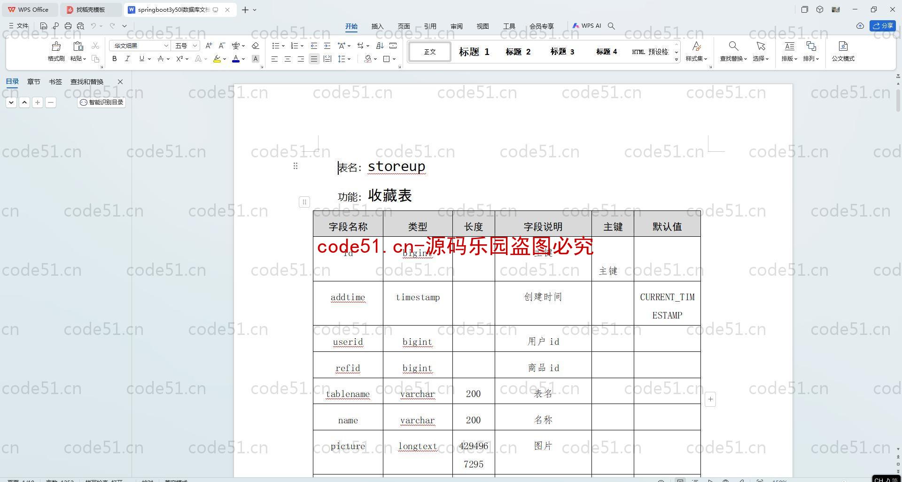
Task: Click the Shading paint bucket color icon
Action: click(x=368, y=59)
